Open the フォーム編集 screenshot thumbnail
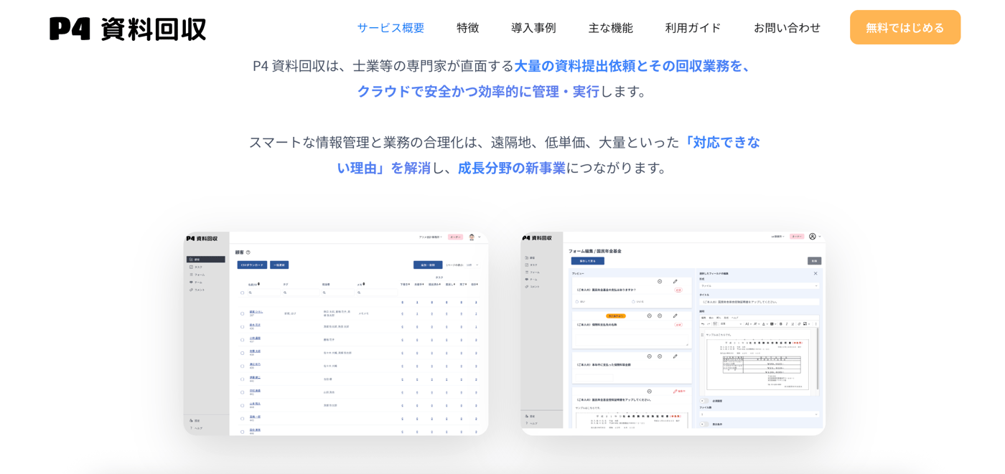Viewport: 1005px width, 474px height. 673,333
